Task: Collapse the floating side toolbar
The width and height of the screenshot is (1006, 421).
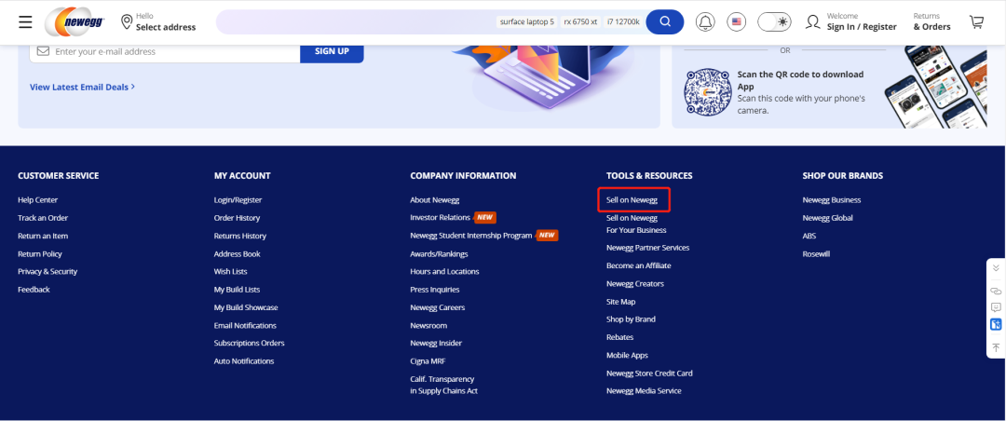Action: click(996, 268)
